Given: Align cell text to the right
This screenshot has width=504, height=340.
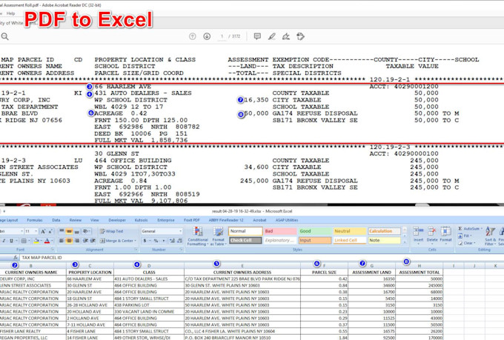Looking at the screenshot, I should click(x=77, y=241).
